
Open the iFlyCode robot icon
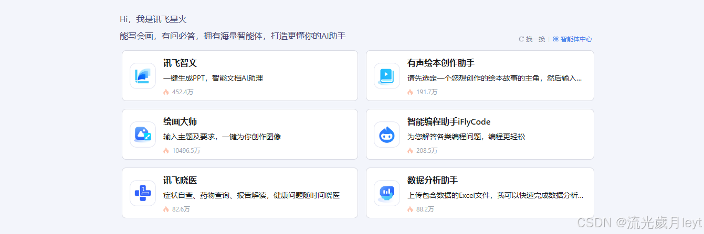[387, 135]
